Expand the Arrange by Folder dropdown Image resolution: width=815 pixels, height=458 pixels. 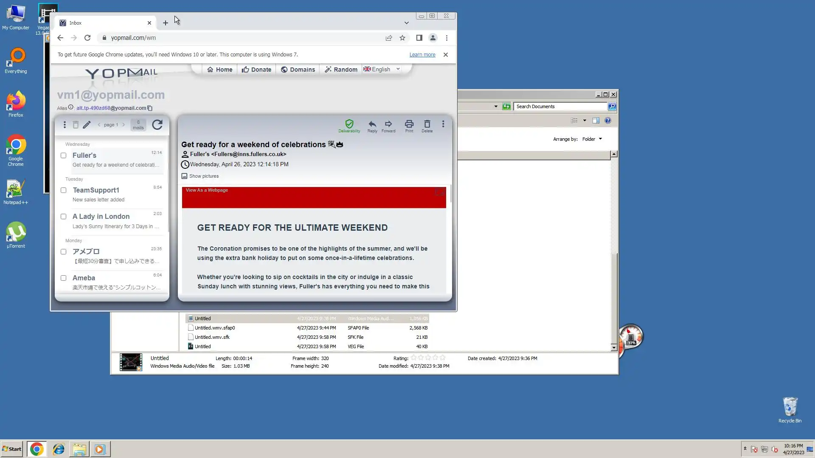coord(592,139)
